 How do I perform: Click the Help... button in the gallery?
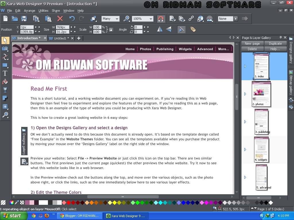275,49
